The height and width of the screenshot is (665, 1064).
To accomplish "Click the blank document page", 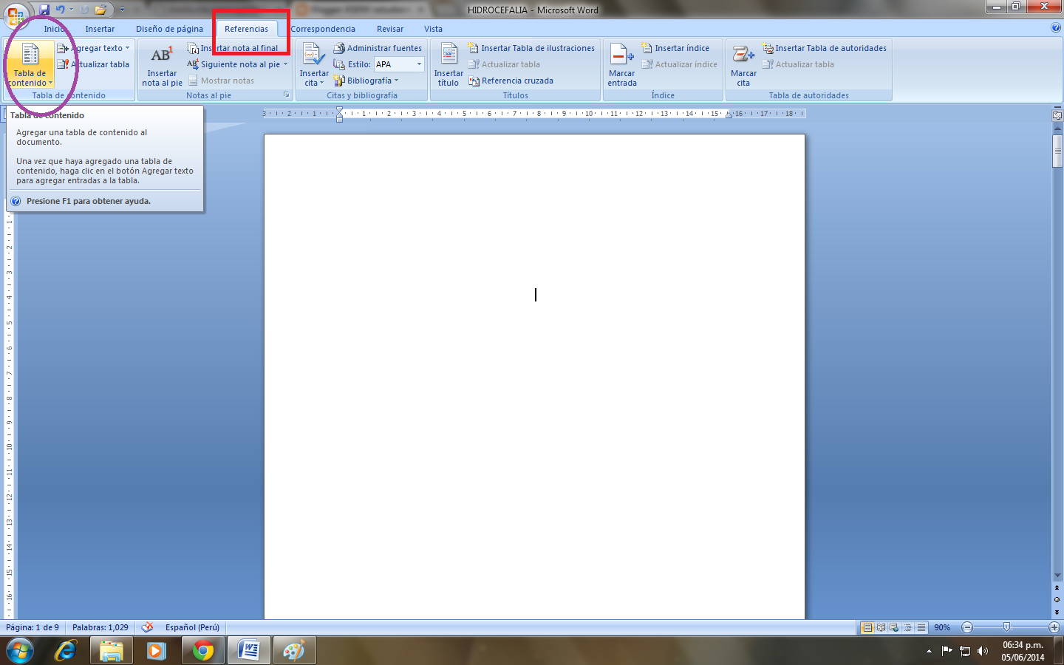I will coord(534,377).
